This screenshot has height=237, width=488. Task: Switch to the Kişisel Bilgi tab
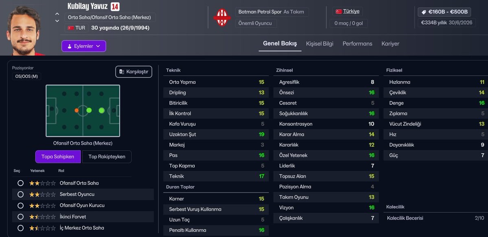[319, 44]
